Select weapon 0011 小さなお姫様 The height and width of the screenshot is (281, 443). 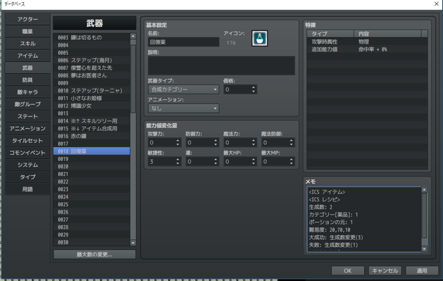click(x=92, y=98)
